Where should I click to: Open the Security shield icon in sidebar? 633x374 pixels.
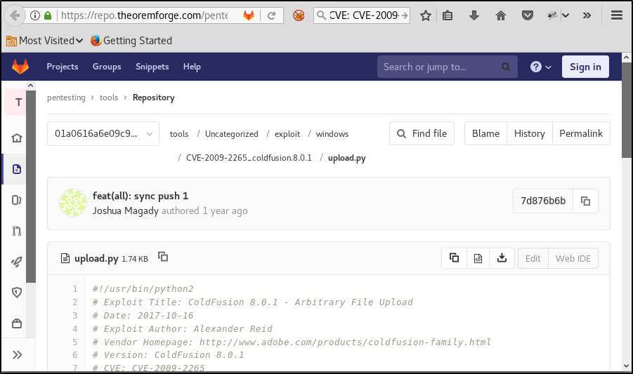click(17, 293)
